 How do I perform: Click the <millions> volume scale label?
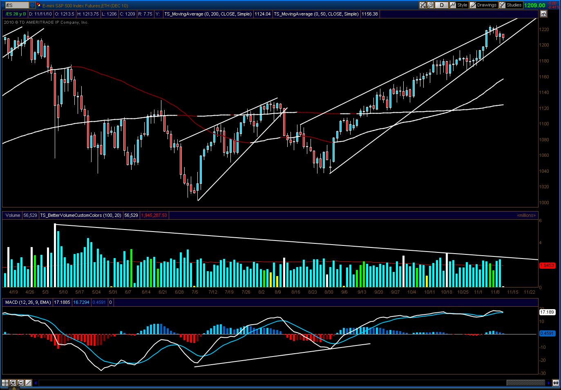[526, 215]
